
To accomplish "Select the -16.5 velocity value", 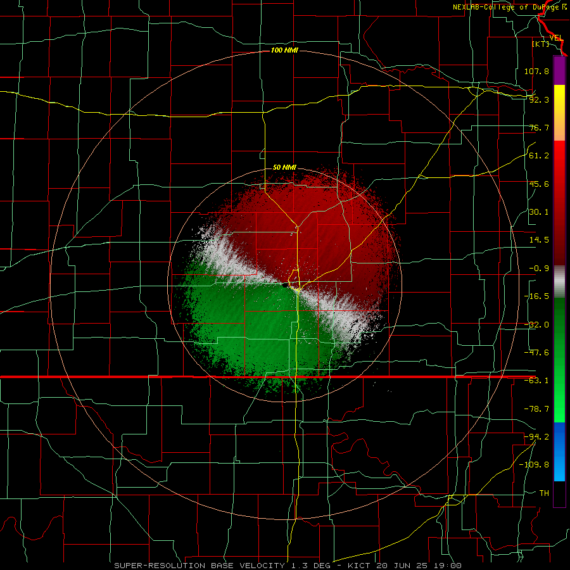I will click(x=536, y=296).
